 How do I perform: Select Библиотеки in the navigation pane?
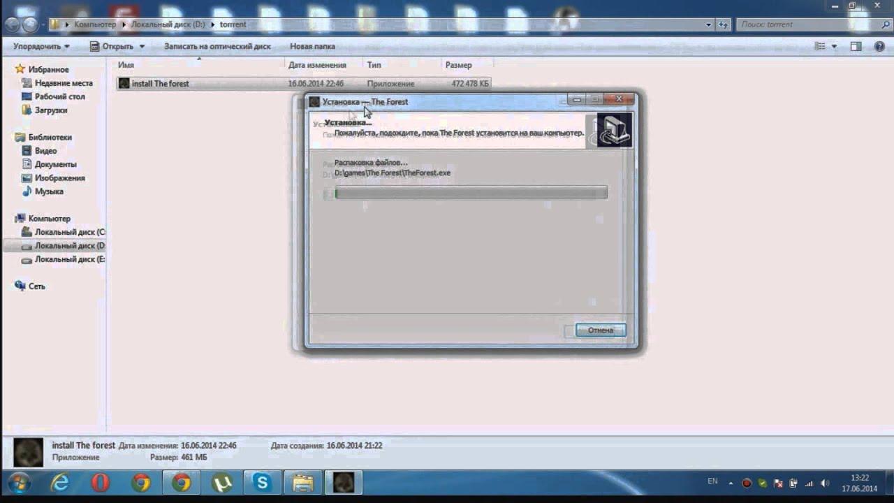point(50,137)
